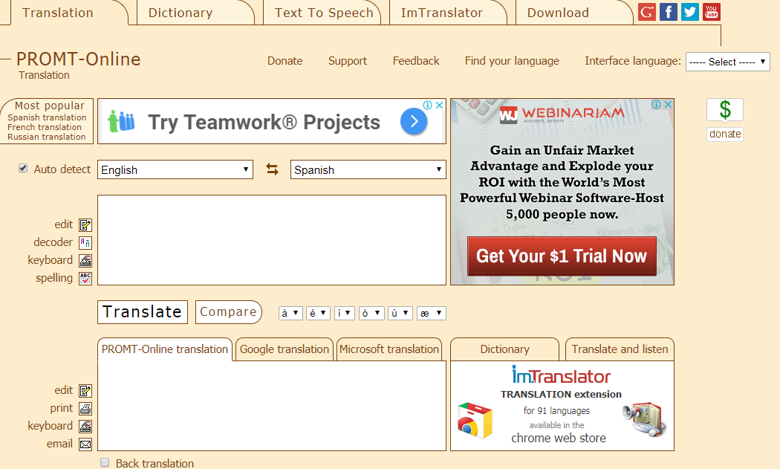Open the WebinarJam AdChoices info icon

[657, 105]
